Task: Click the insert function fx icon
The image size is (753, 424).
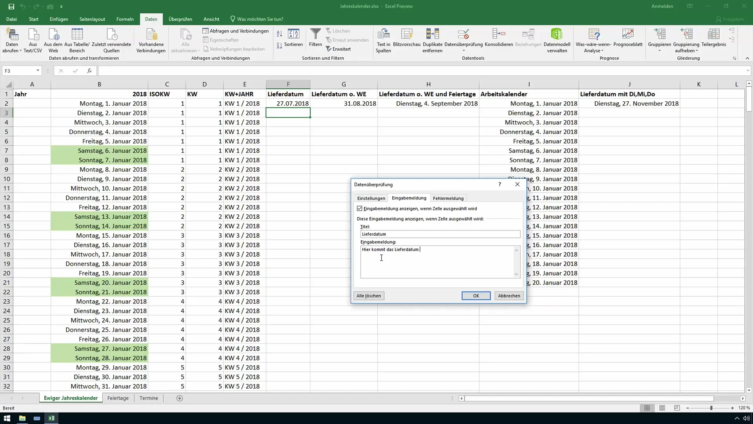Action: coord(89,71)
